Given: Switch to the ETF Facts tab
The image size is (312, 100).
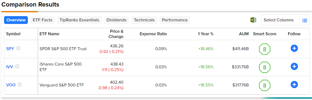Looking at the screenshot, I should [x=43, y=20].
